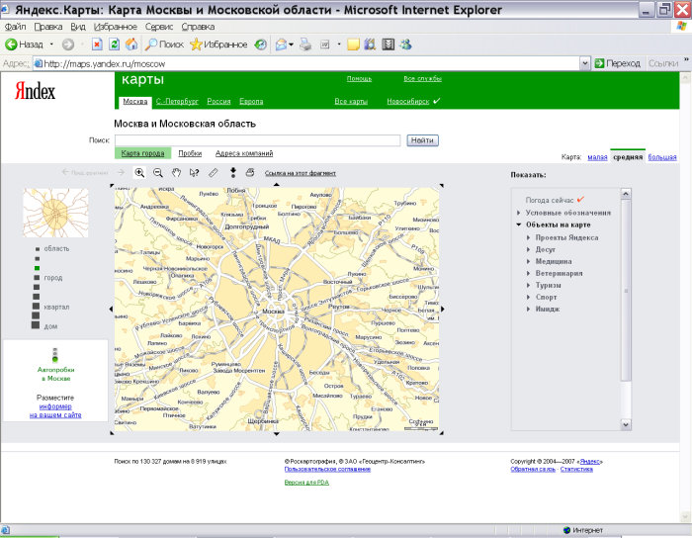Screen dimensions: 692x538
Task: Switch to the Европа map tab
Action: click(x=251, y=102)
